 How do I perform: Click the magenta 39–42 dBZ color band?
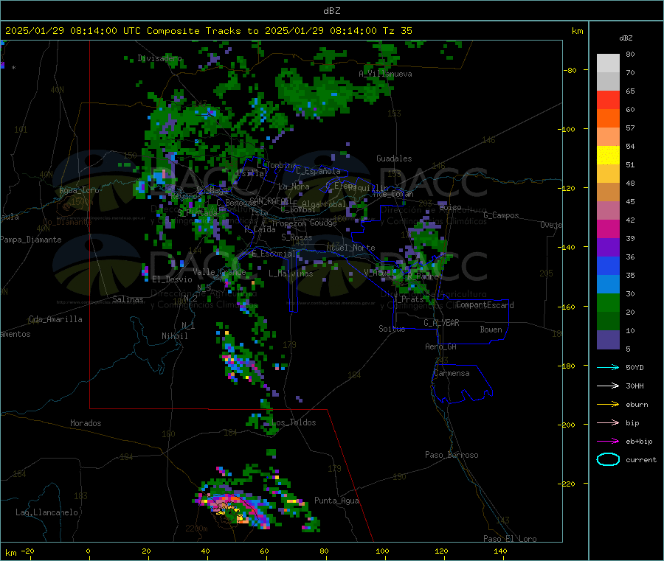[x=608, y=229]
